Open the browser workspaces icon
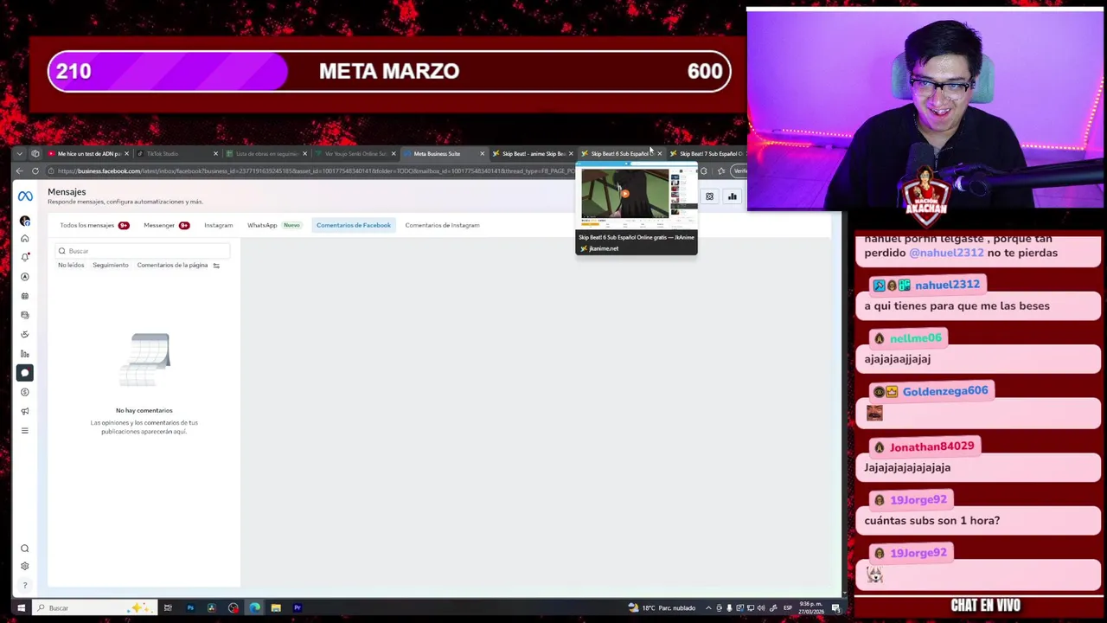The width and height of the screenshot is (1107, 623). click(35, 153)
